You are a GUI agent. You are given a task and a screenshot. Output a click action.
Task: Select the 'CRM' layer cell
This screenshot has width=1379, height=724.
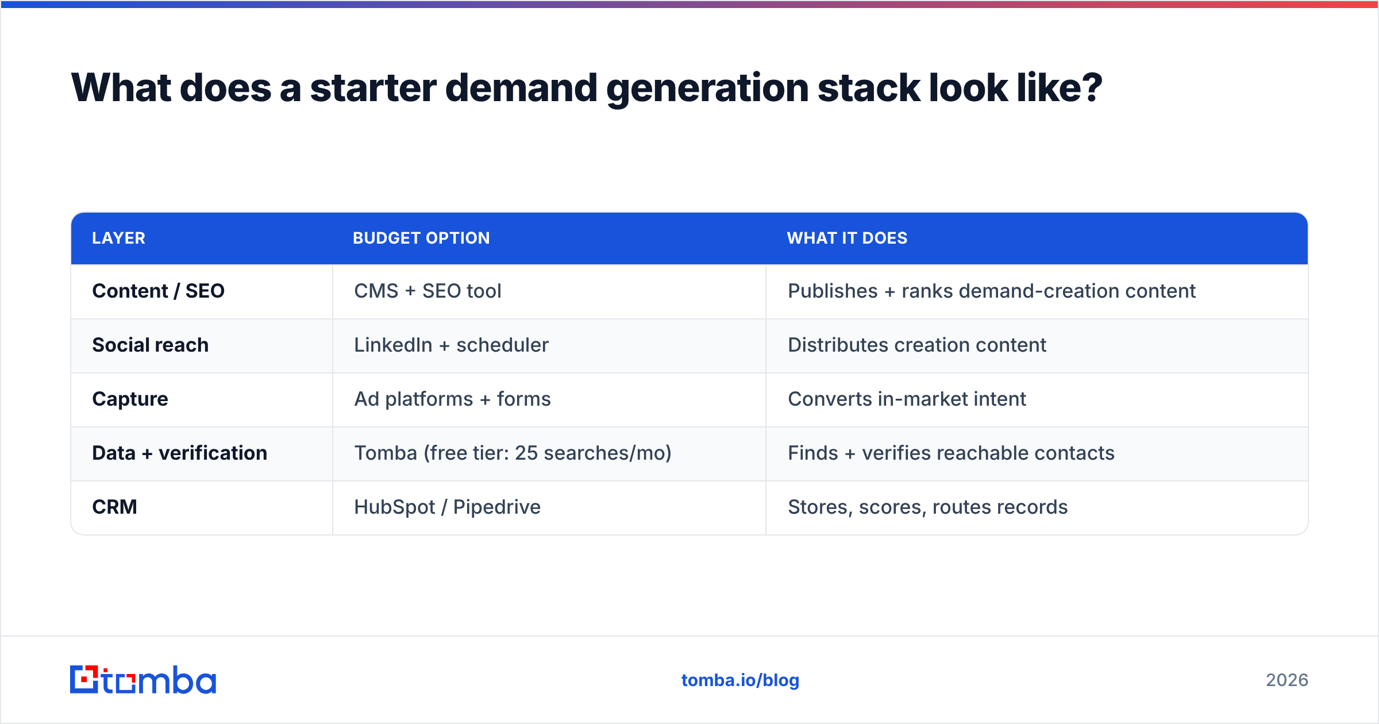[202, 507]
